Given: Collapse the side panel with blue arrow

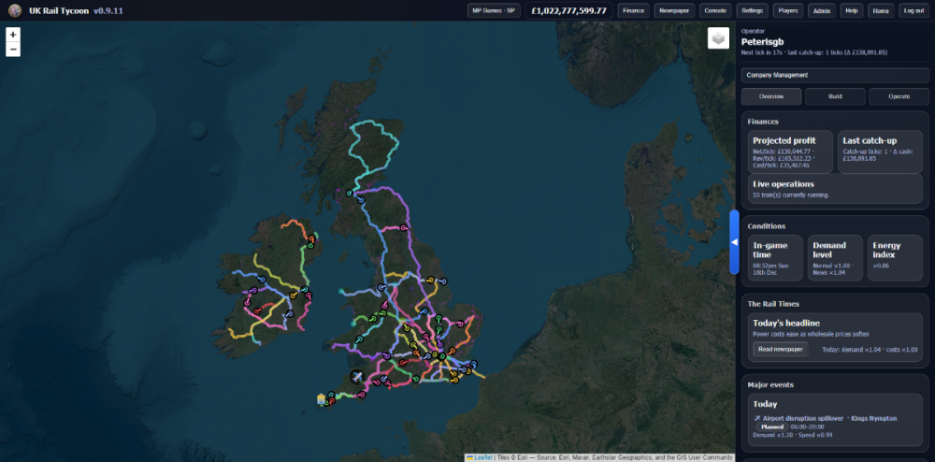Looking at the screenshot, I should (x=734, y=242).
